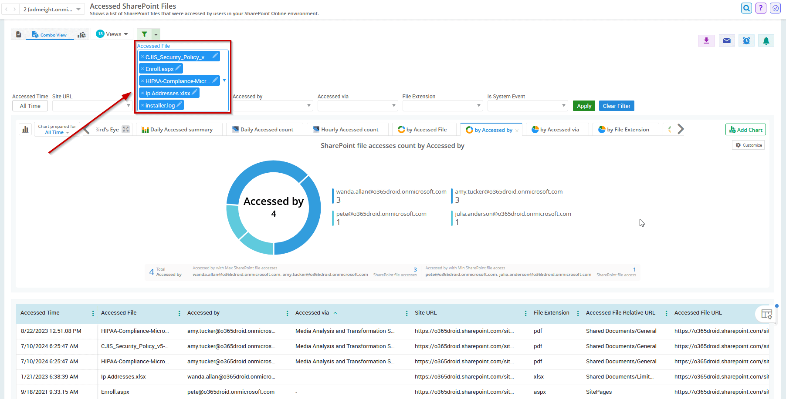Click pete legend color marker
786x399 pixels.
click(333, 218)
